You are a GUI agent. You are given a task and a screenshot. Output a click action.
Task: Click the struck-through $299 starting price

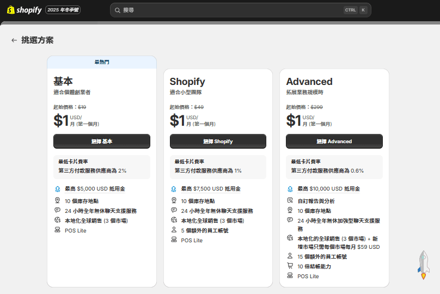(x=316, y=107)
